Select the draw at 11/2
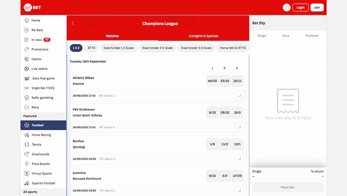Screen dimensions: 347x196 tap(225, 144)
